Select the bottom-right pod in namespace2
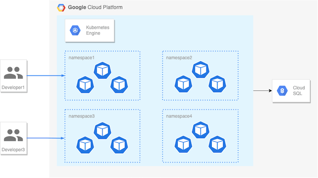 click(218, 84)
